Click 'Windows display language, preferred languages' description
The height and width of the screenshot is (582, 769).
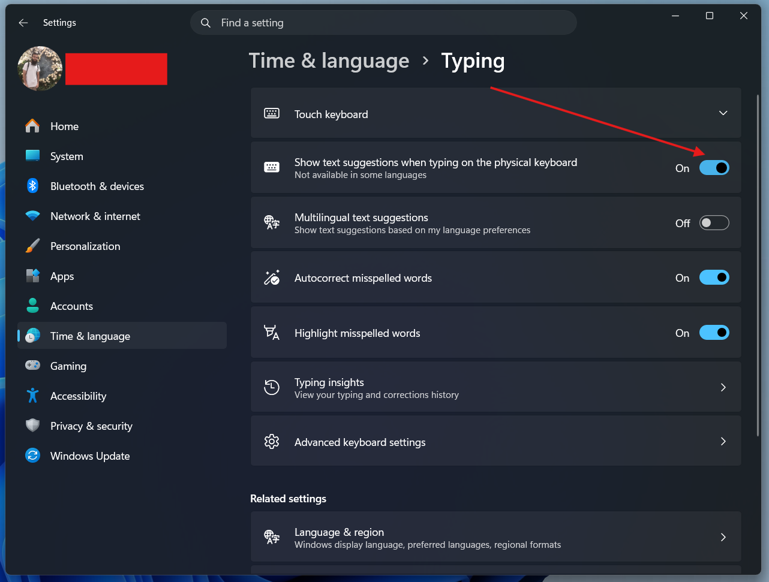pyautogui.click(x=428, y=545)
